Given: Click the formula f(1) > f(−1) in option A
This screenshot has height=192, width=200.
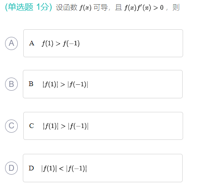Looking at the screenshot, I should [61, 43].
